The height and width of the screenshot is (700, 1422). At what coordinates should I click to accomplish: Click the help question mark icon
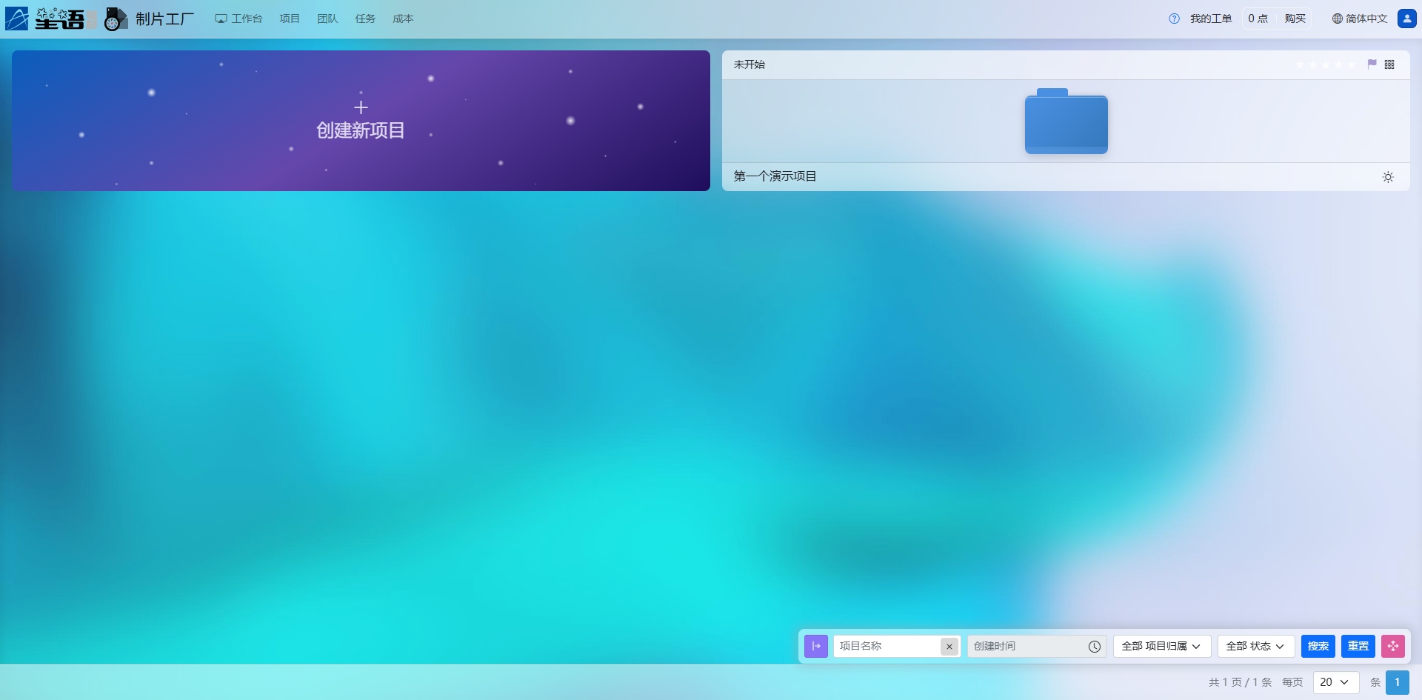(x=1174, y=19)
